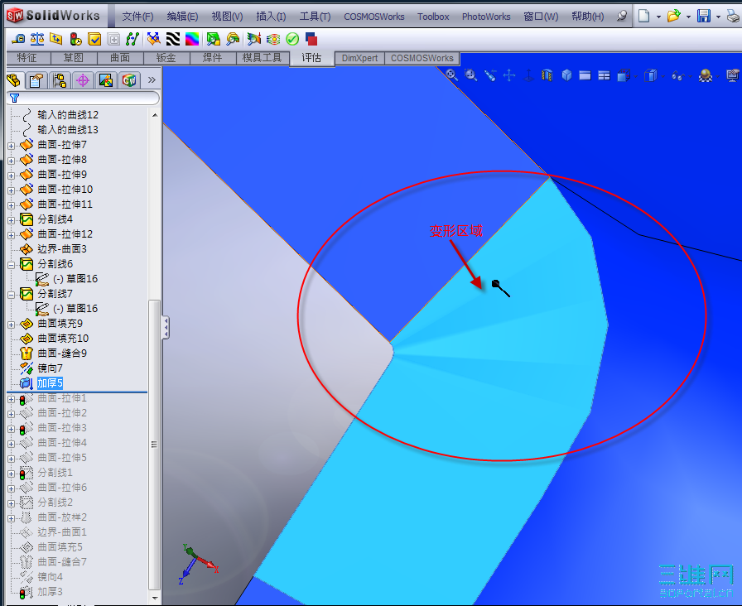Select the Measure tool icon

18,39
